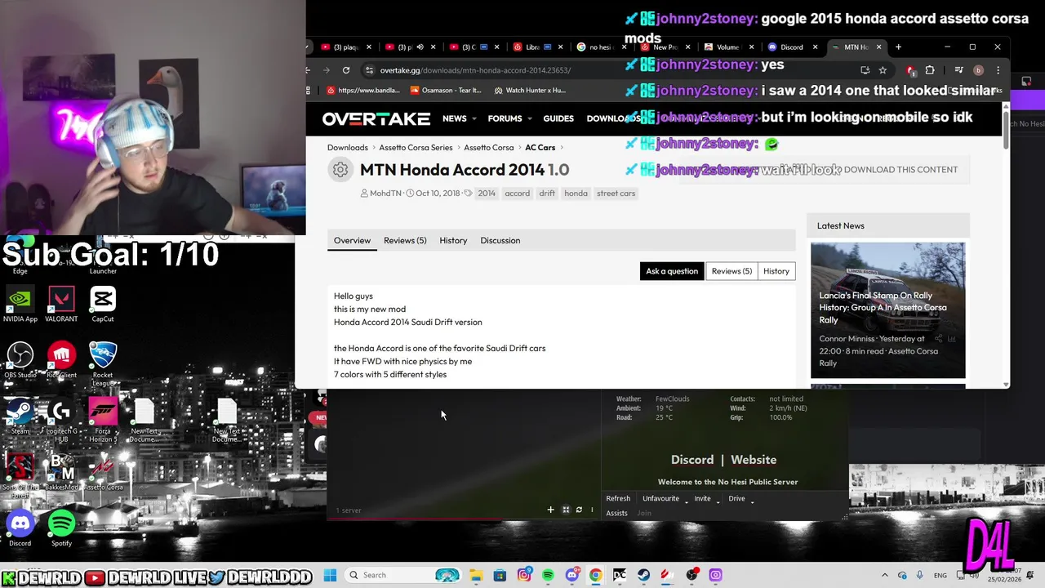Reload the Overtake page in Chrome
The height and width of the screenshot is (588, 1045).
[x=346, y=70]
